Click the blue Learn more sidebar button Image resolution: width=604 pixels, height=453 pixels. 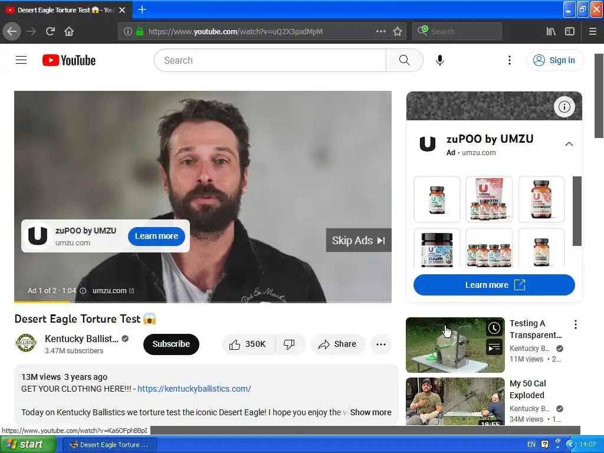[x=494, y=285]
